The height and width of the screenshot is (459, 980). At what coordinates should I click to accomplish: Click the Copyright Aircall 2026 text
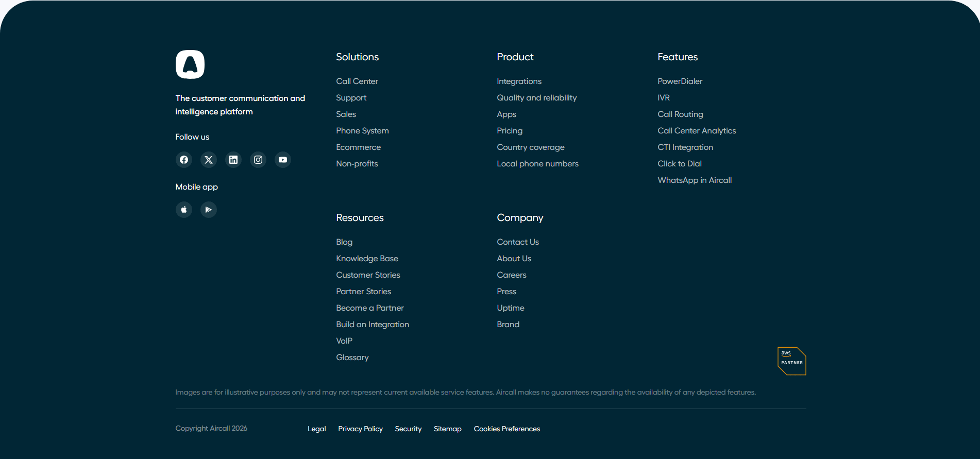point(211,428)
